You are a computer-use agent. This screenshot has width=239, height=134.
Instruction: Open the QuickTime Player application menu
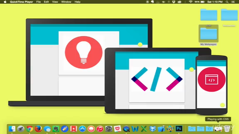tap(21, 2)
